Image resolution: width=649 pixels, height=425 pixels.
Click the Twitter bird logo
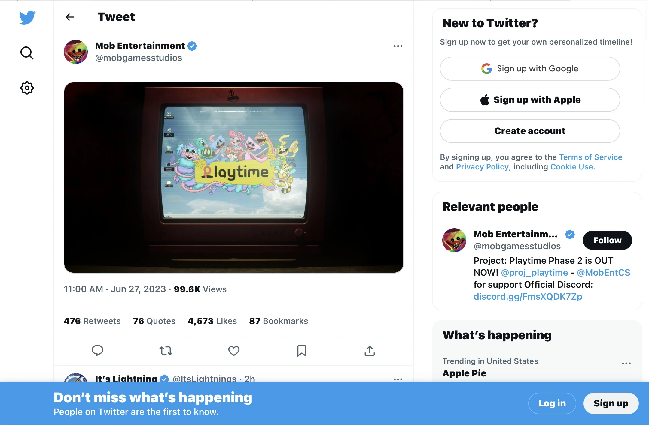pyautogui.click(x=27, y=17)
